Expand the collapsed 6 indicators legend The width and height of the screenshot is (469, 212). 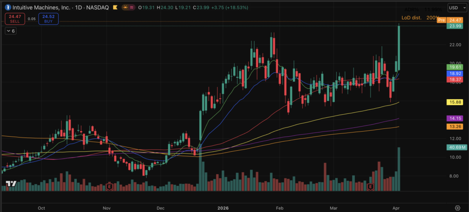click(11, 31)
